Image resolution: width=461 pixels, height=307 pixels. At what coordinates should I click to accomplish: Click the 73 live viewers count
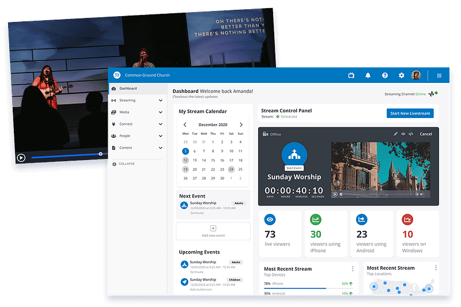point(270,234)
